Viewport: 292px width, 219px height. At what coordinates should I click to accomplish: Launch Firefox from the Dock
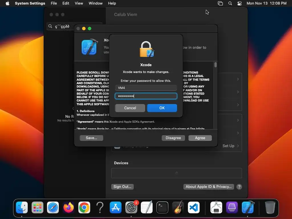point(68,208)
